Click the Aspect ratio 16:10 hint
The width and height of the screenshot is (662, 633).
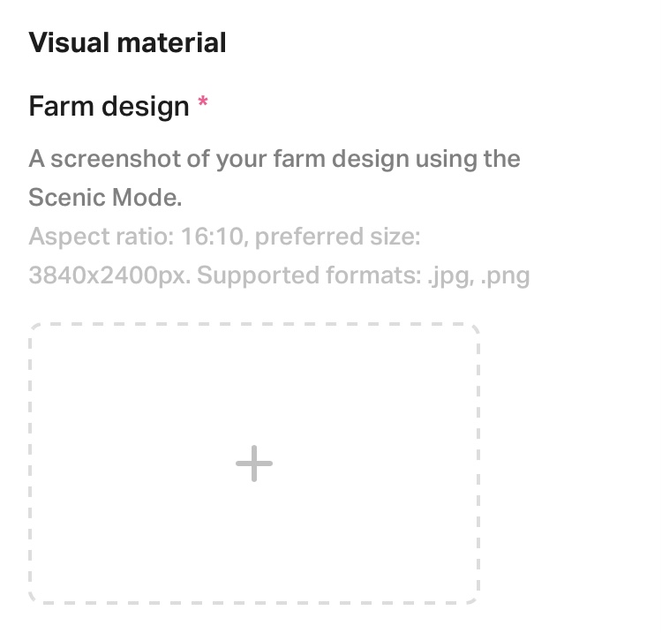(x=136, y=236)
